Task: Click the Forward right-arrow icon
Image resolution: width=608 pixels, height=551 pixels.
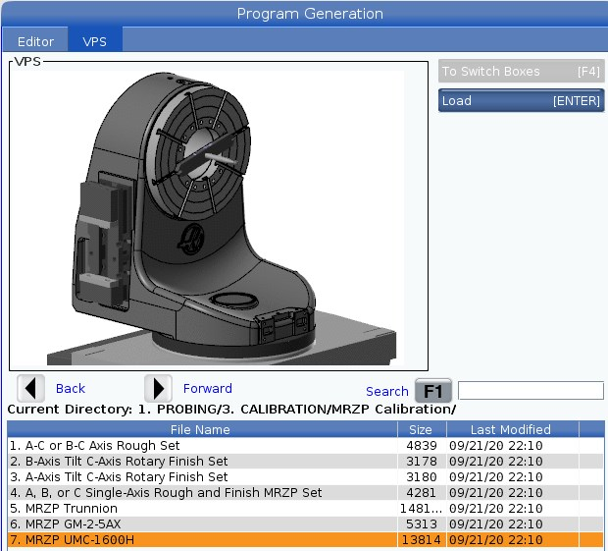Action: 158,388
